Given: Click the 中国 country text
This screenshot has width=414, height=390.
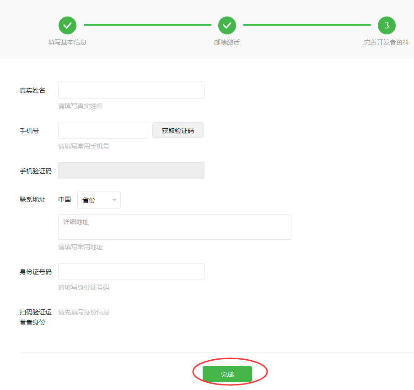Looking at the screenshot, I should tap(65, 199).
